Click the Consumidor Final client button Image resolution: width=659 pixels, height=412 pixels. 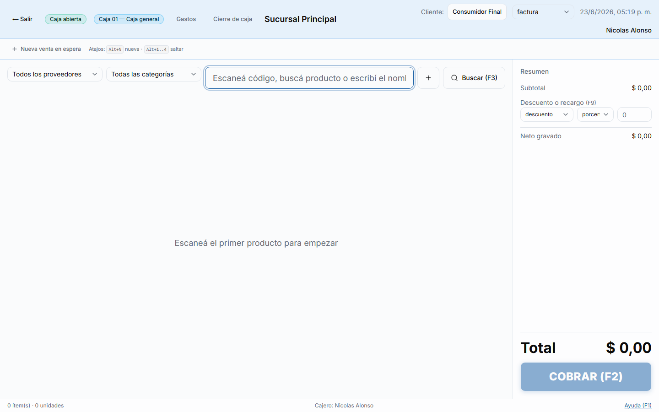click(477, 12)
